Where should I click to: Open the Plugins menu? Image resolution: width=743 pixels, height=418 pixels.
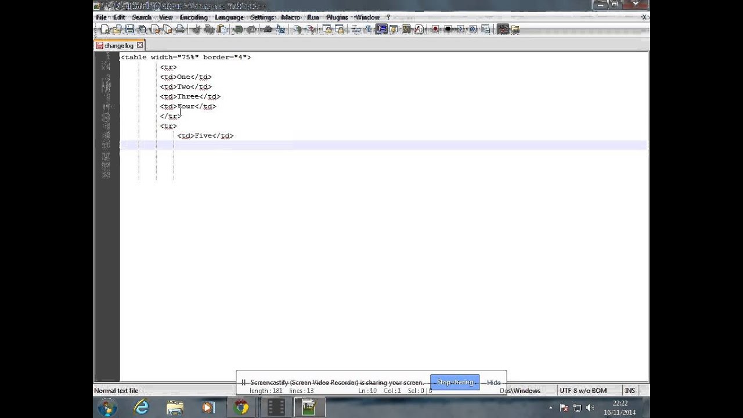(x=337, y=17)
